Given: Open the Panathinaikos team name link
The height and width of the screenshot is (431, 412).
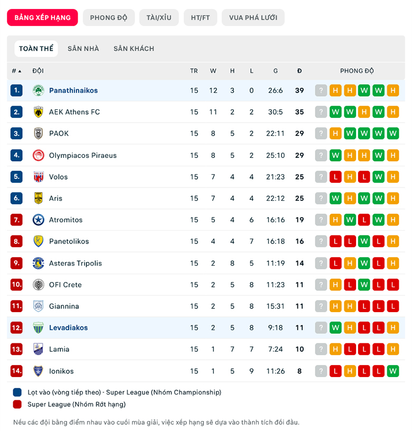Looking at the screenshot, I should (x=73, y=90).
